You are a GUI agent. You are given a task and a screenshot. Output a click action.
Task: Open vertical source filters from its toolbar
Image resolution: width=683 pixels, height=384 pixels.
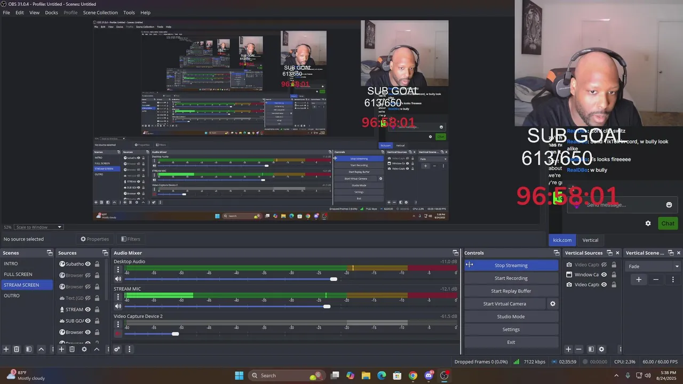coord(591,349)
